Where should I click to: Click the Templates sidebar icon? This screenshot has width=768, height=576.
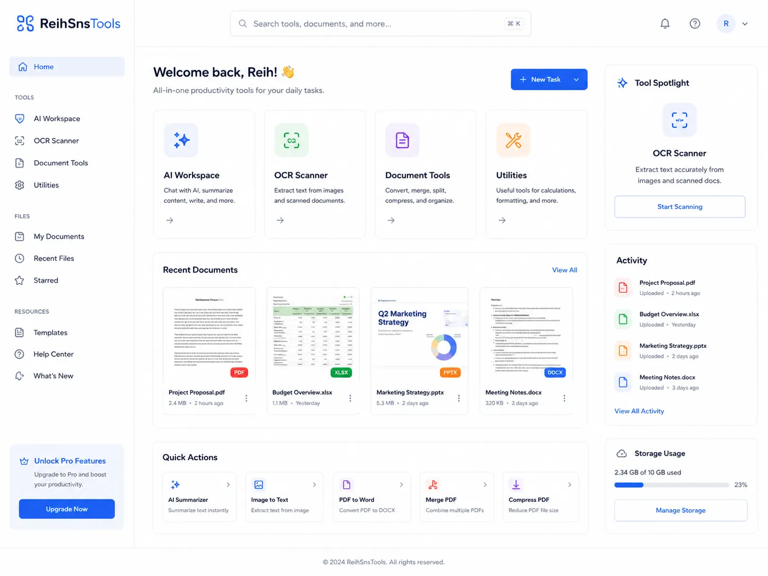coord(20,333)
